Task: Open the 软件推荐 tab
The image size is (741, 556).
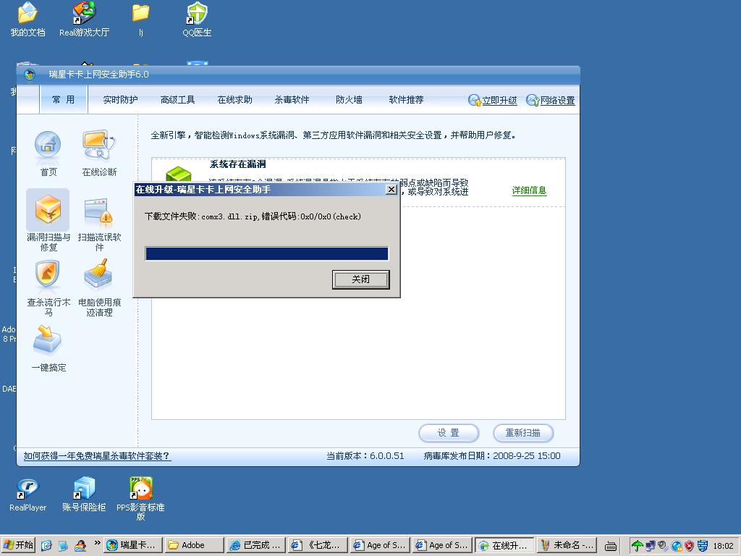Action: 406,100
